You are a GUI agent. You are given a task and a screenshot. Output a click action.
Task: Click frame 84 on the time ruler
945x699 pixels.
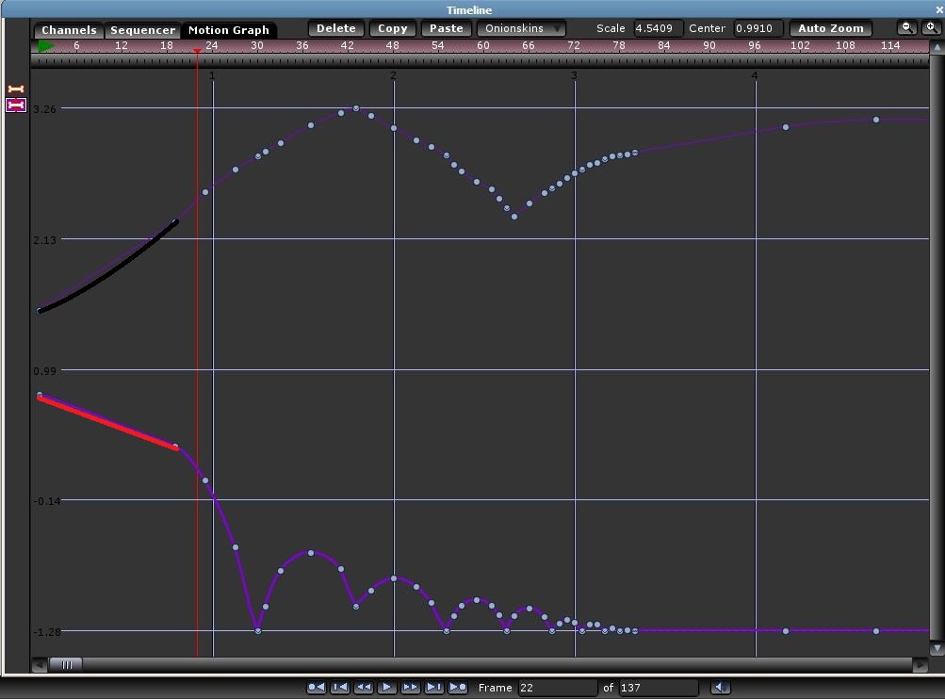pos(664,46)
